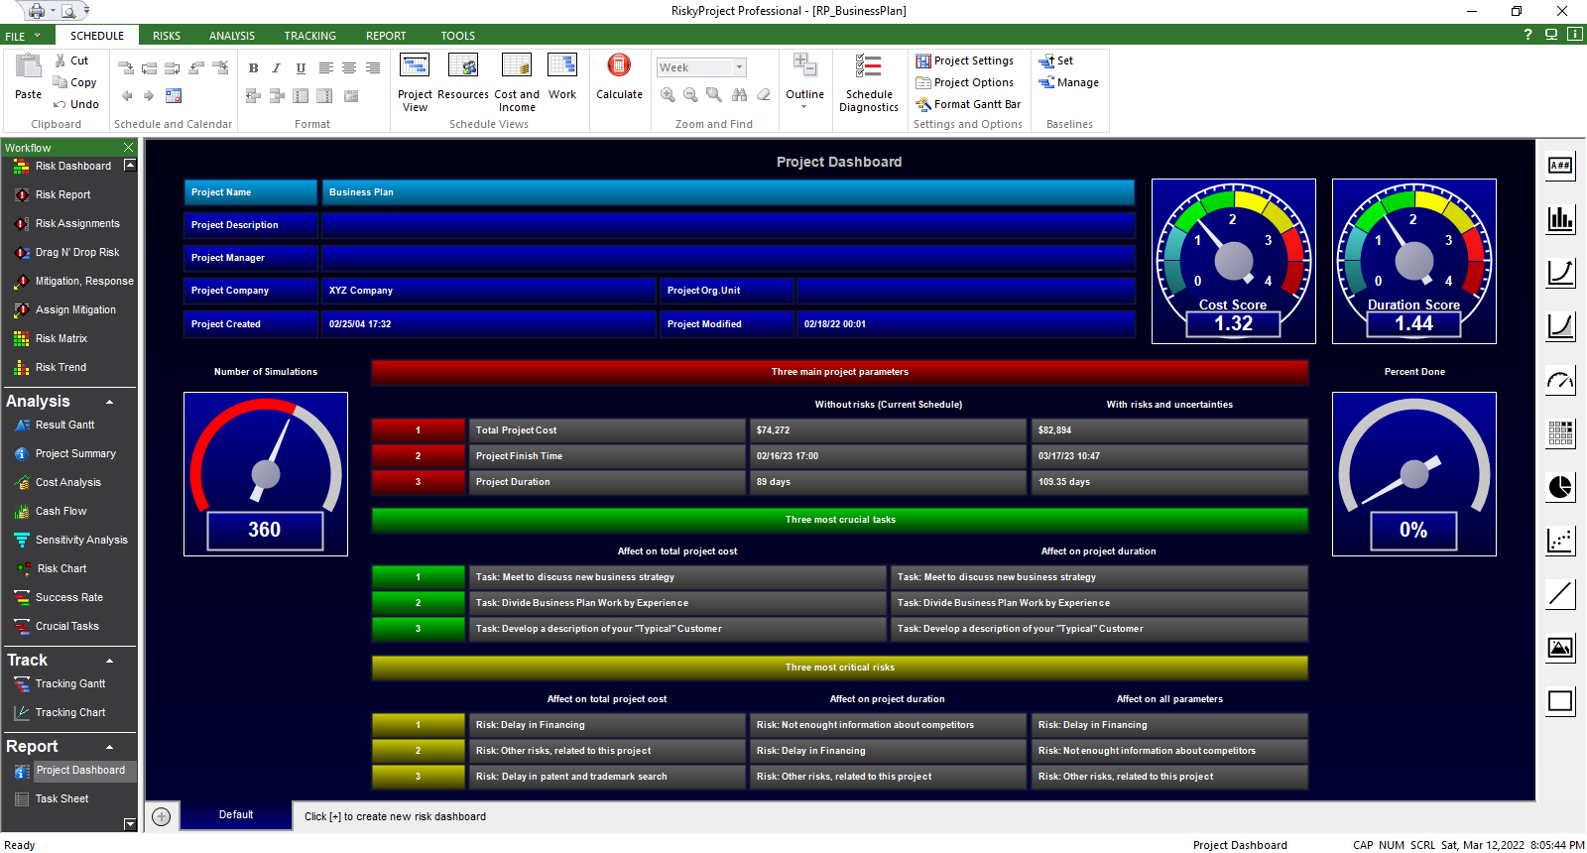Align text right
The width and height of the screenshot is (1587, 853).
click(x=373, y=68)
